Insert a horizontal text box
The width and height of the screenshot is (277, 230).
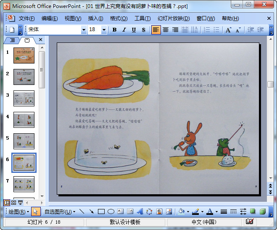(121, 211)
